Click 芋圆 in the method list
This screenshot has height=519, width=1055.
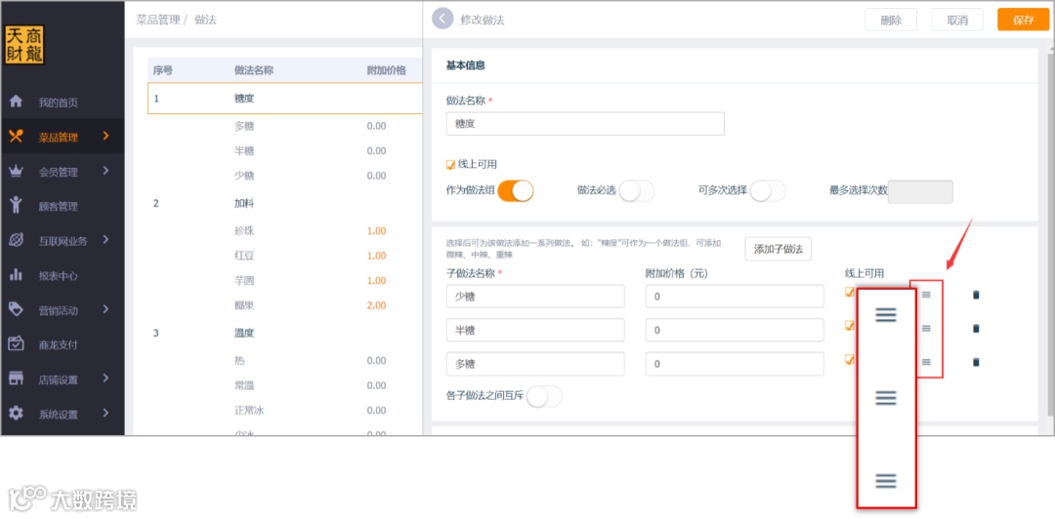pyautogui.click(x=244, y=280)
